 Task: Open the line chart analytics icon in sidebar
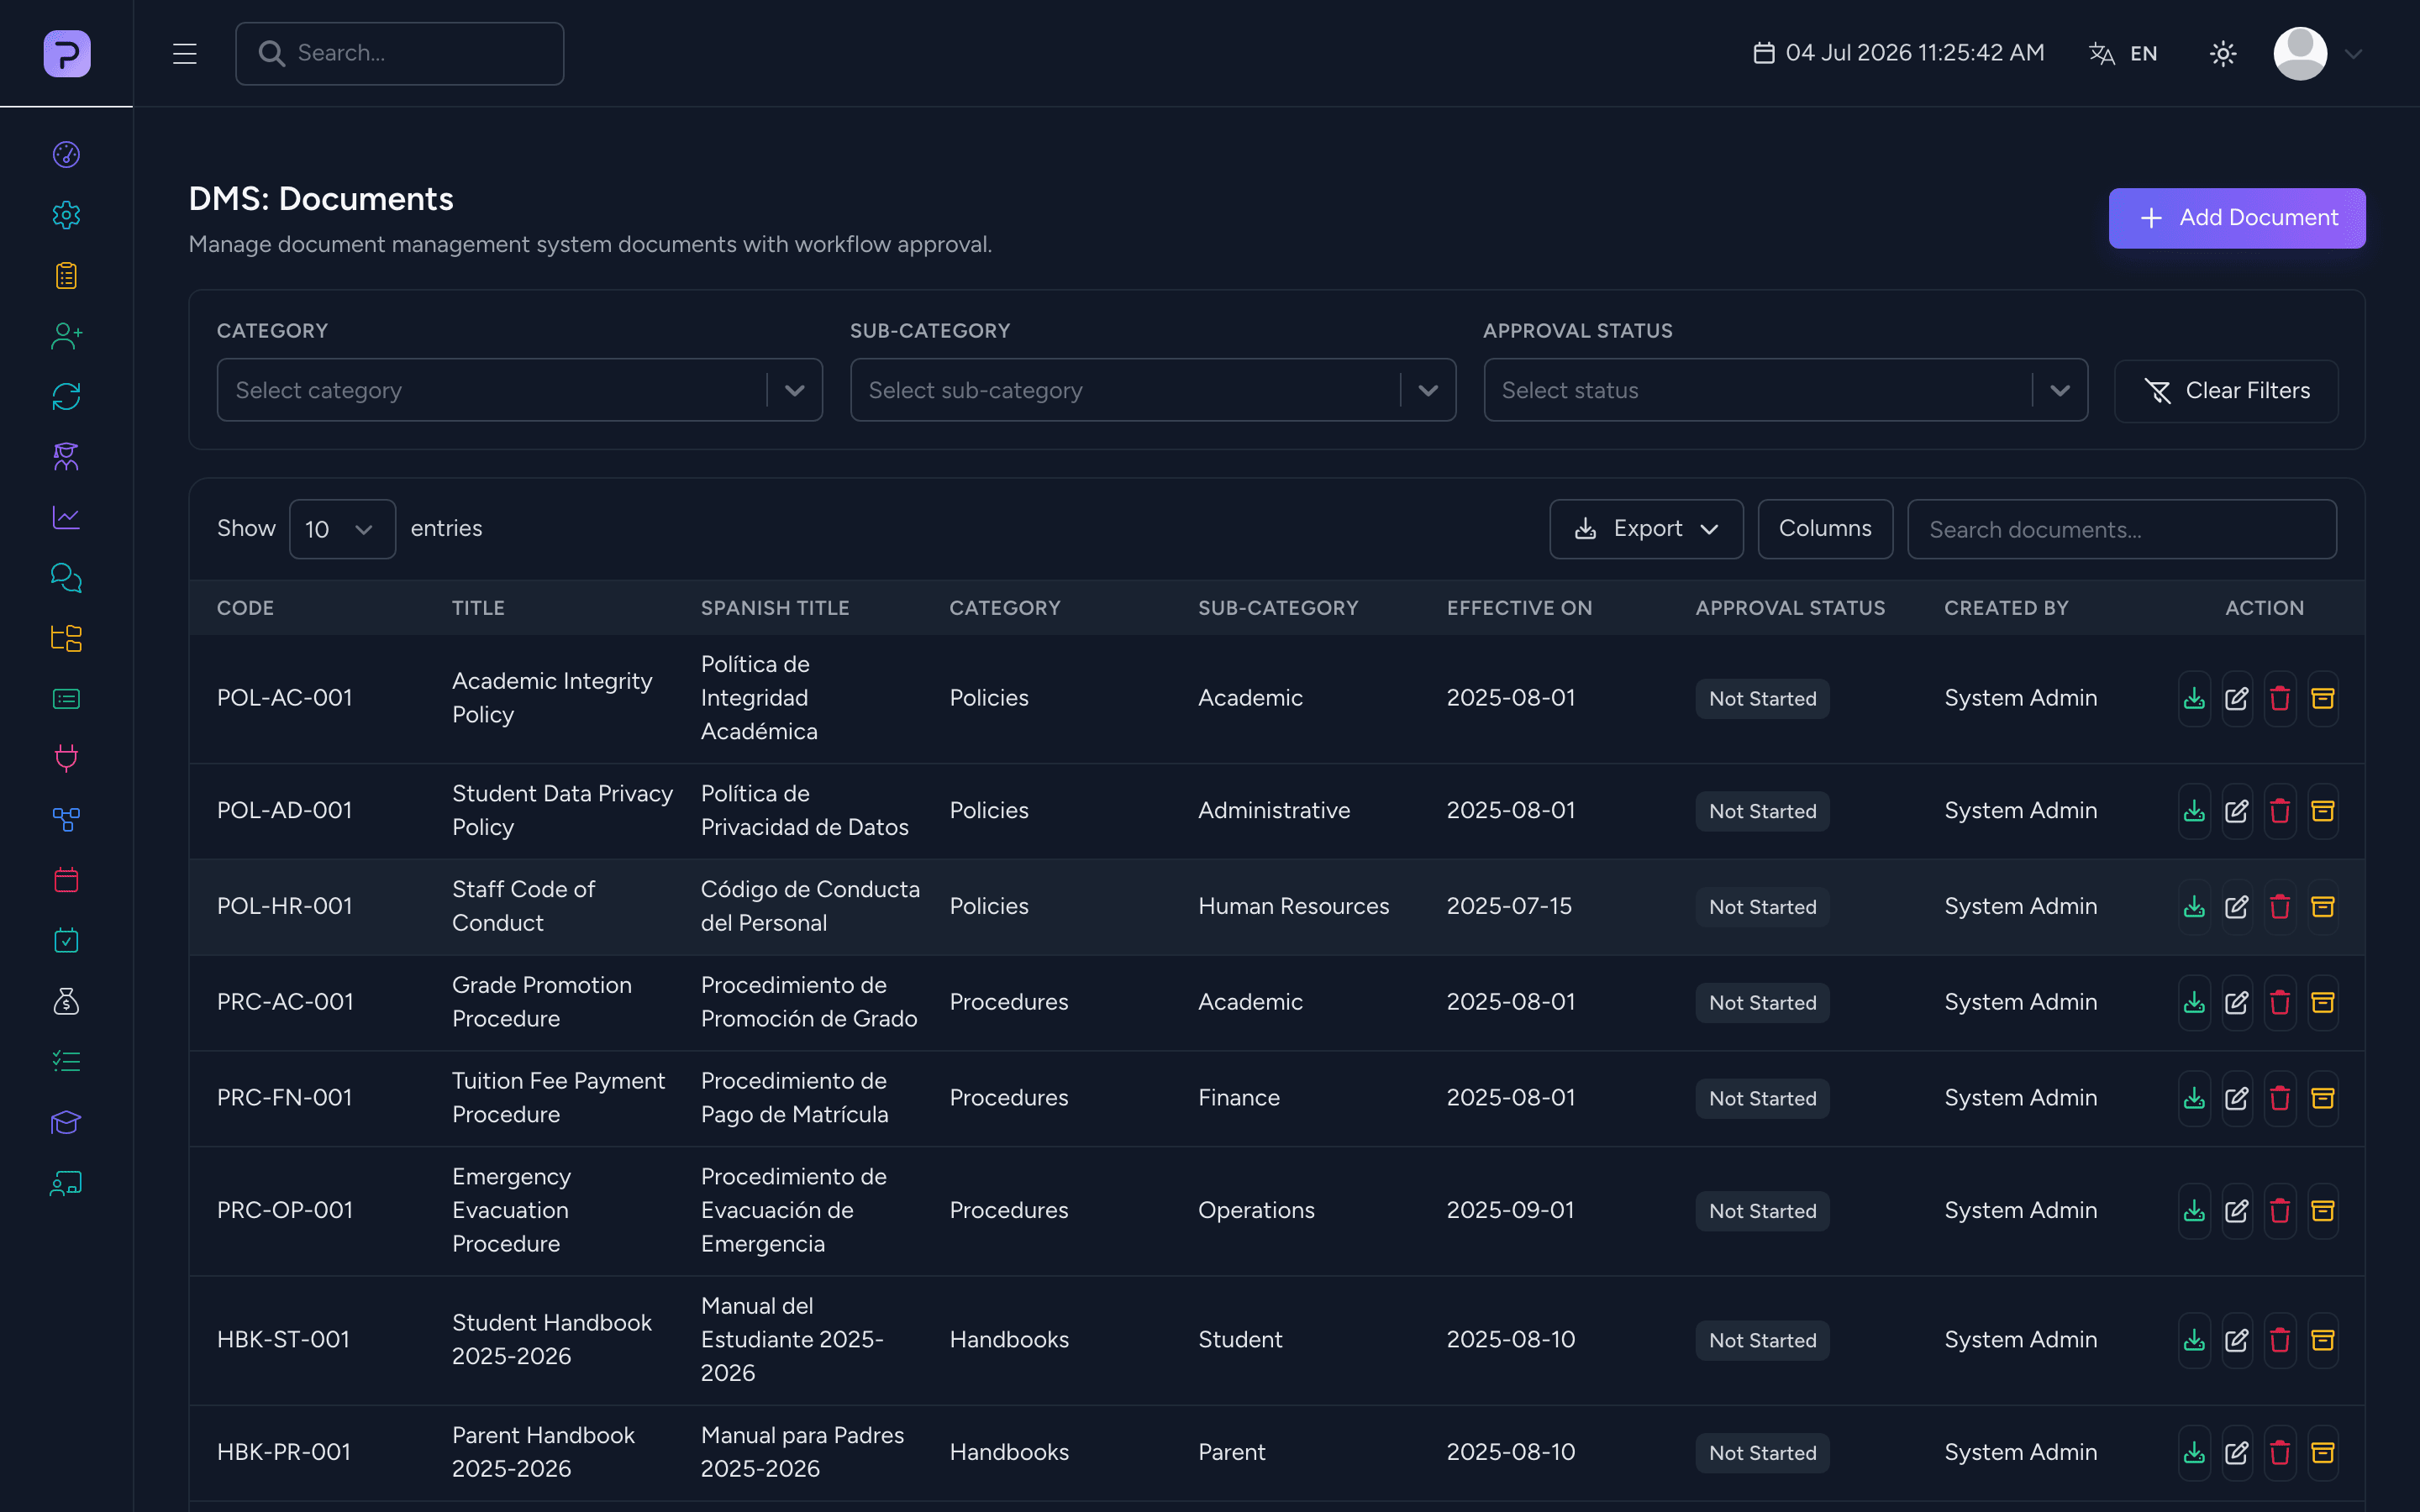[66, 517]
